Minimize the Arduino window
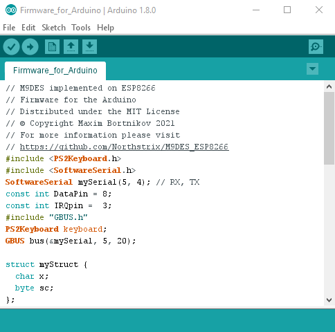 tap(256, 10)
